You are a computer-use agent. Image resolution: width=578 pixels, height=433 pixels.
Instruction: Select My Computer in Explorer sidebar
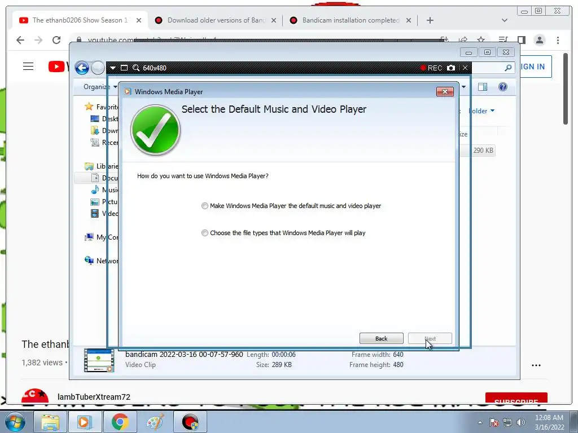coord(102,237)
